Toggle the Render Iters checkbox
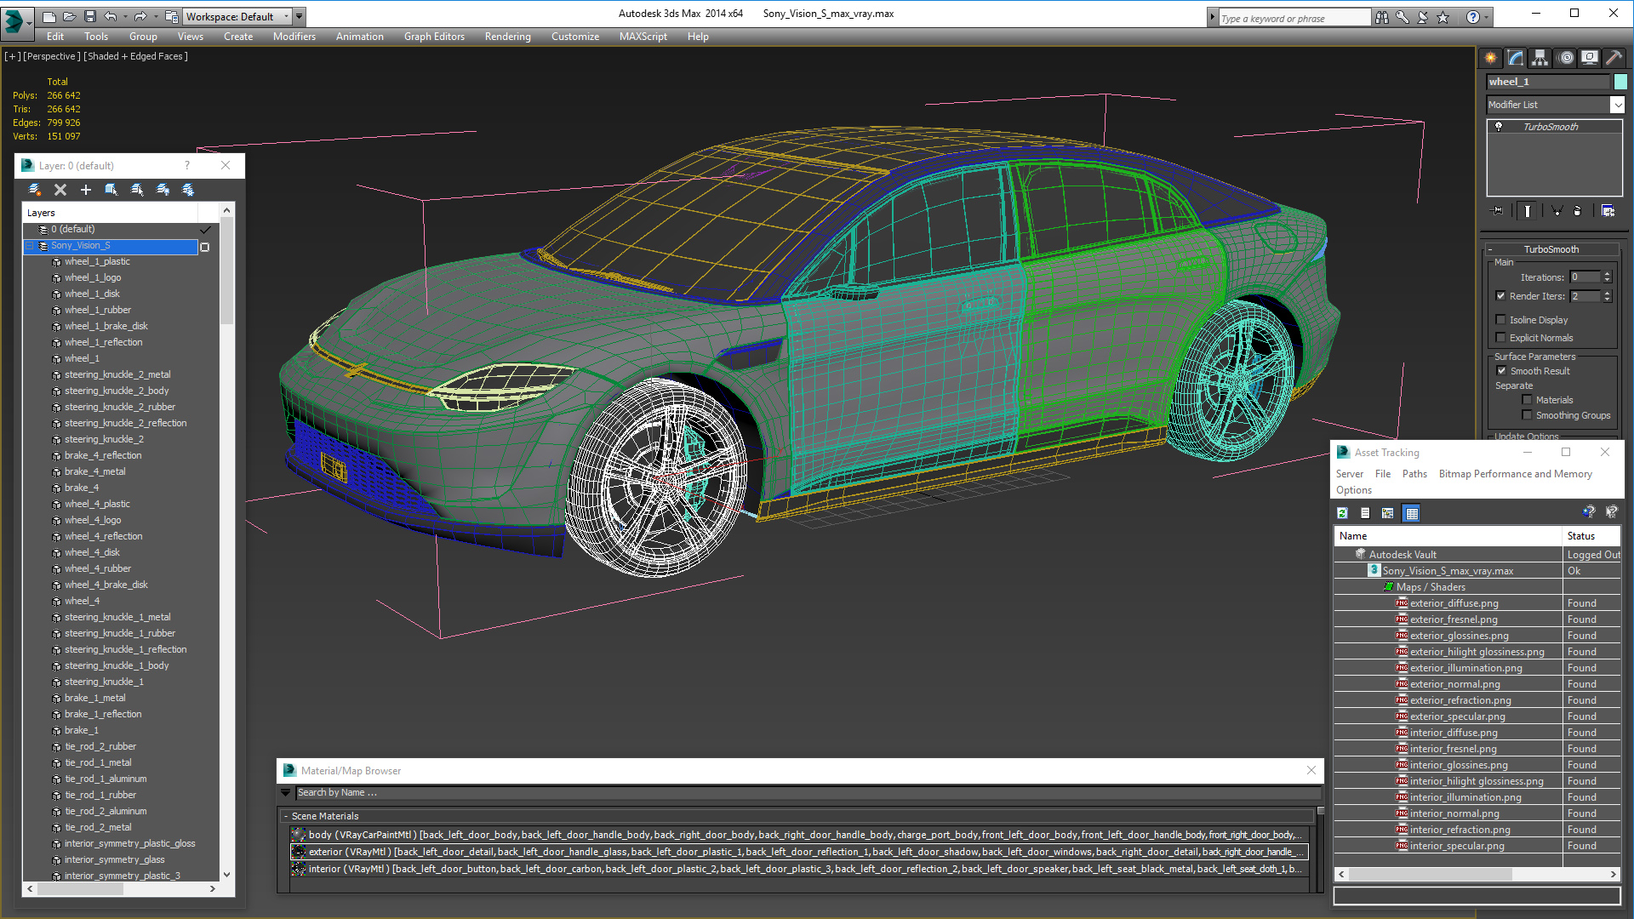This screenshot has height=919, width=1634. point(1501,296)
